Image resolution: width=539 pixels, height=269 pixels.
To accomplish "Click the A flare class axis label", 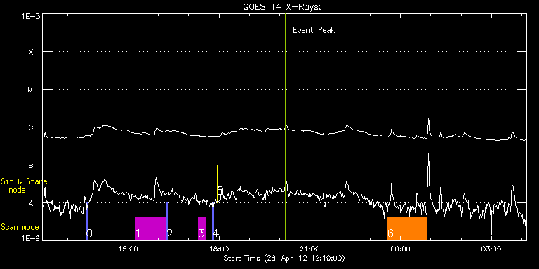I will click(x=31, y=203).
